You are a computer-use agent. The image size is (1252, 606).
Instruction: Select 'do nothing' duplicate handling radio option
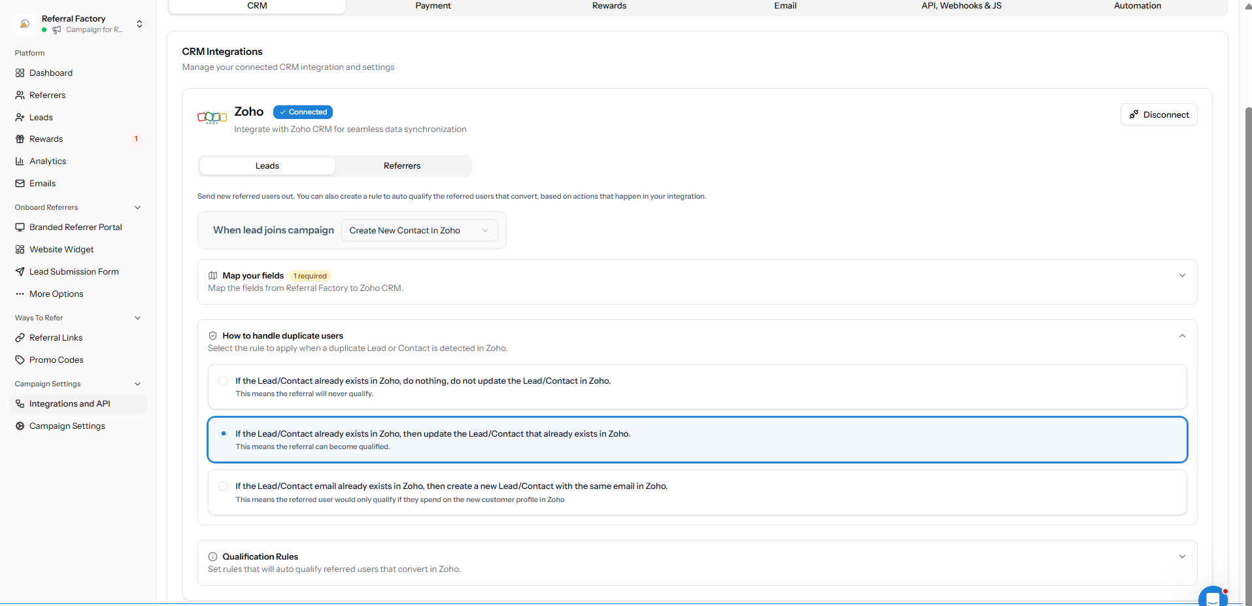point(224,381)
